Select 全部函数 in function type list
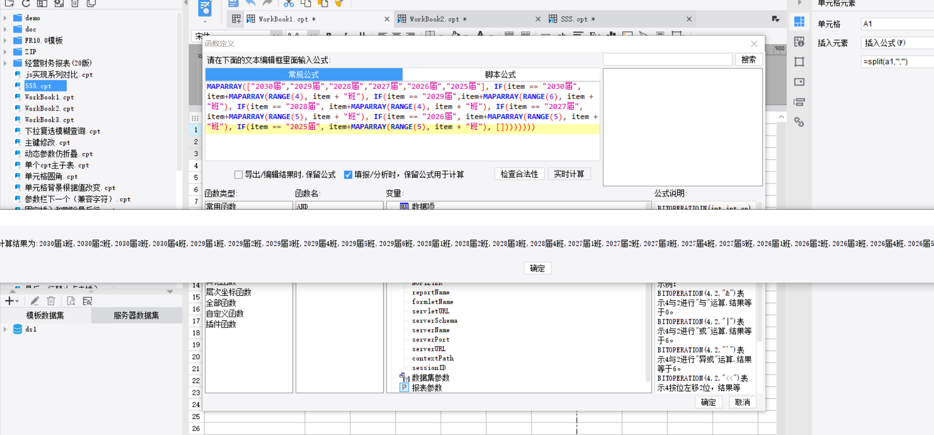 [221, 303]
